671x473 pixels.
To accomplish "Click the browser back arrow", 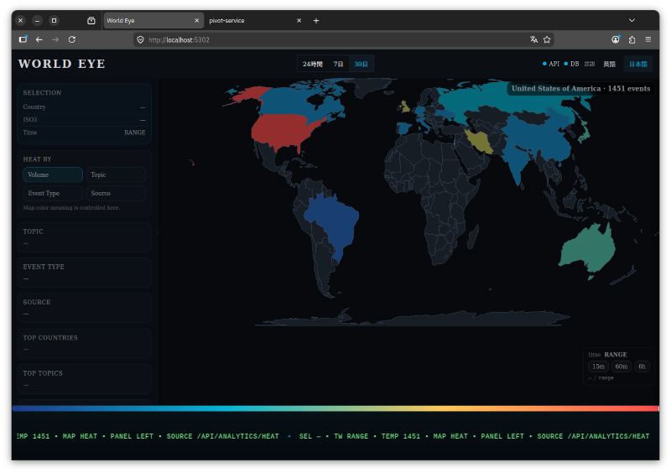I will coord(39,39).
